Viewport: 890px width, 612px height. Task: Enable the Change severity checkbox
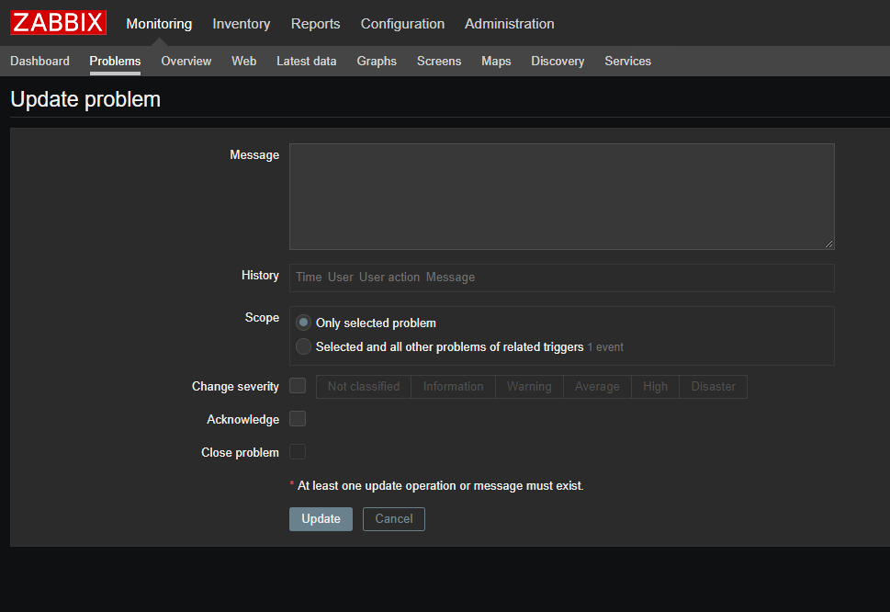(x=298, y=386)
